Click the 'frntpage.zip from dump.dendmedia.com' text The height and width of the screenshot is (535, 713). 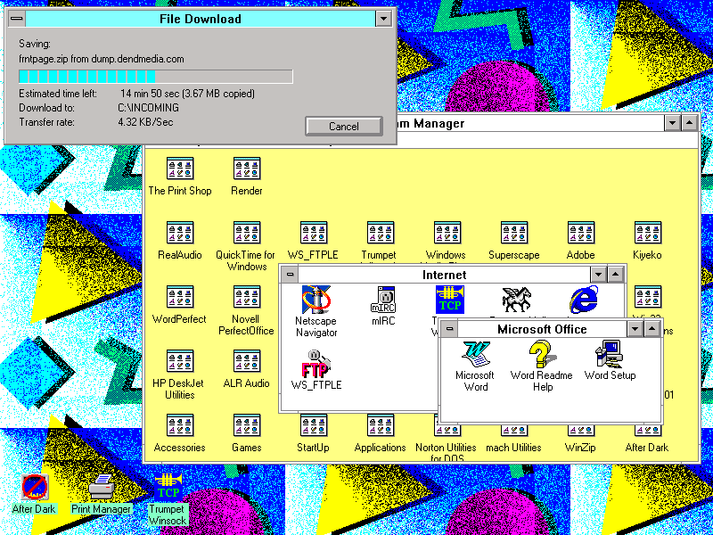tap(101, 59)
